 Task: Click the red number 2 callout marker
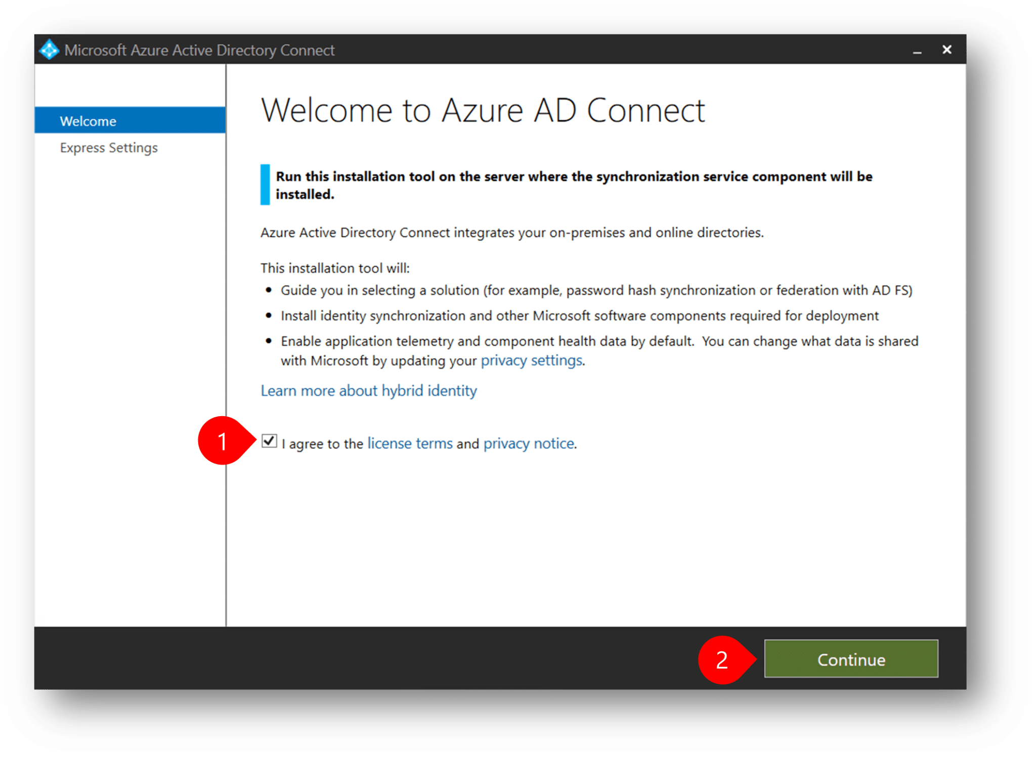coord(722,659)
